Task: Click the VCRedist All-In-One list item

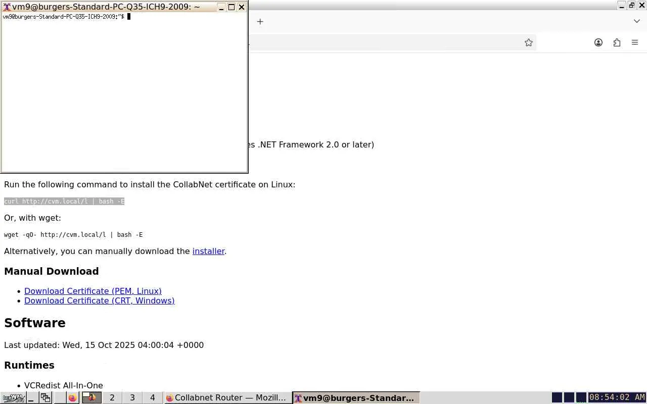Action: pos(64,385)
